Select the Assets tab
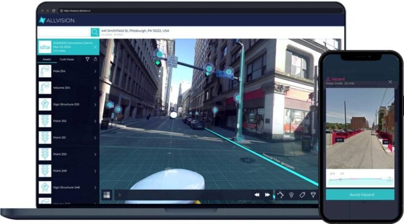Image resolution: width=404 pixels, height=224 pixels. (x=47, y=59)
